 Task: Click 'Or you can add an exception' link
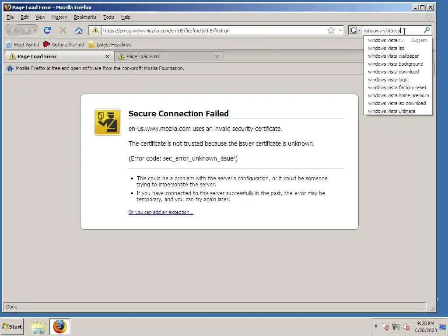[x=161, y=212]
